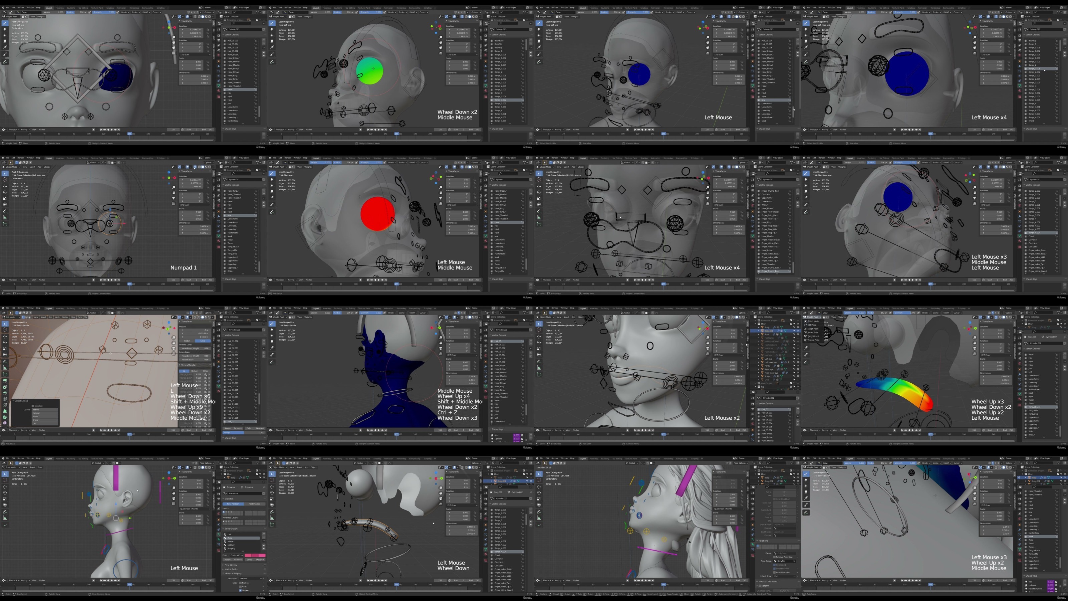Click jump-to-start in Ctrl_Head frame timeline
Image resolution: width=1068 pixels, height=601 pixels.
point(101,581)
